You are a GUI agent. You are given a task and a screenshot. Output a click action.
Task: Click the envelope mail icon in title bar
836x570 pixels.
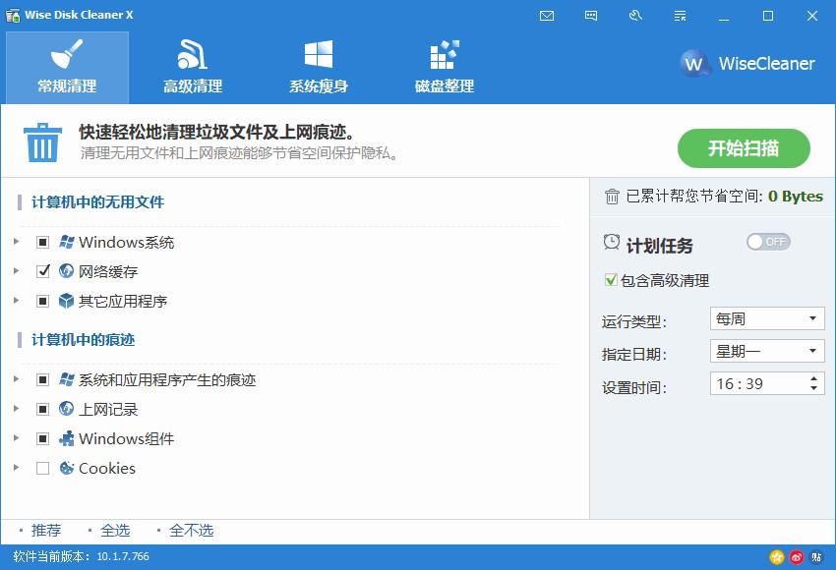point(547,16)
